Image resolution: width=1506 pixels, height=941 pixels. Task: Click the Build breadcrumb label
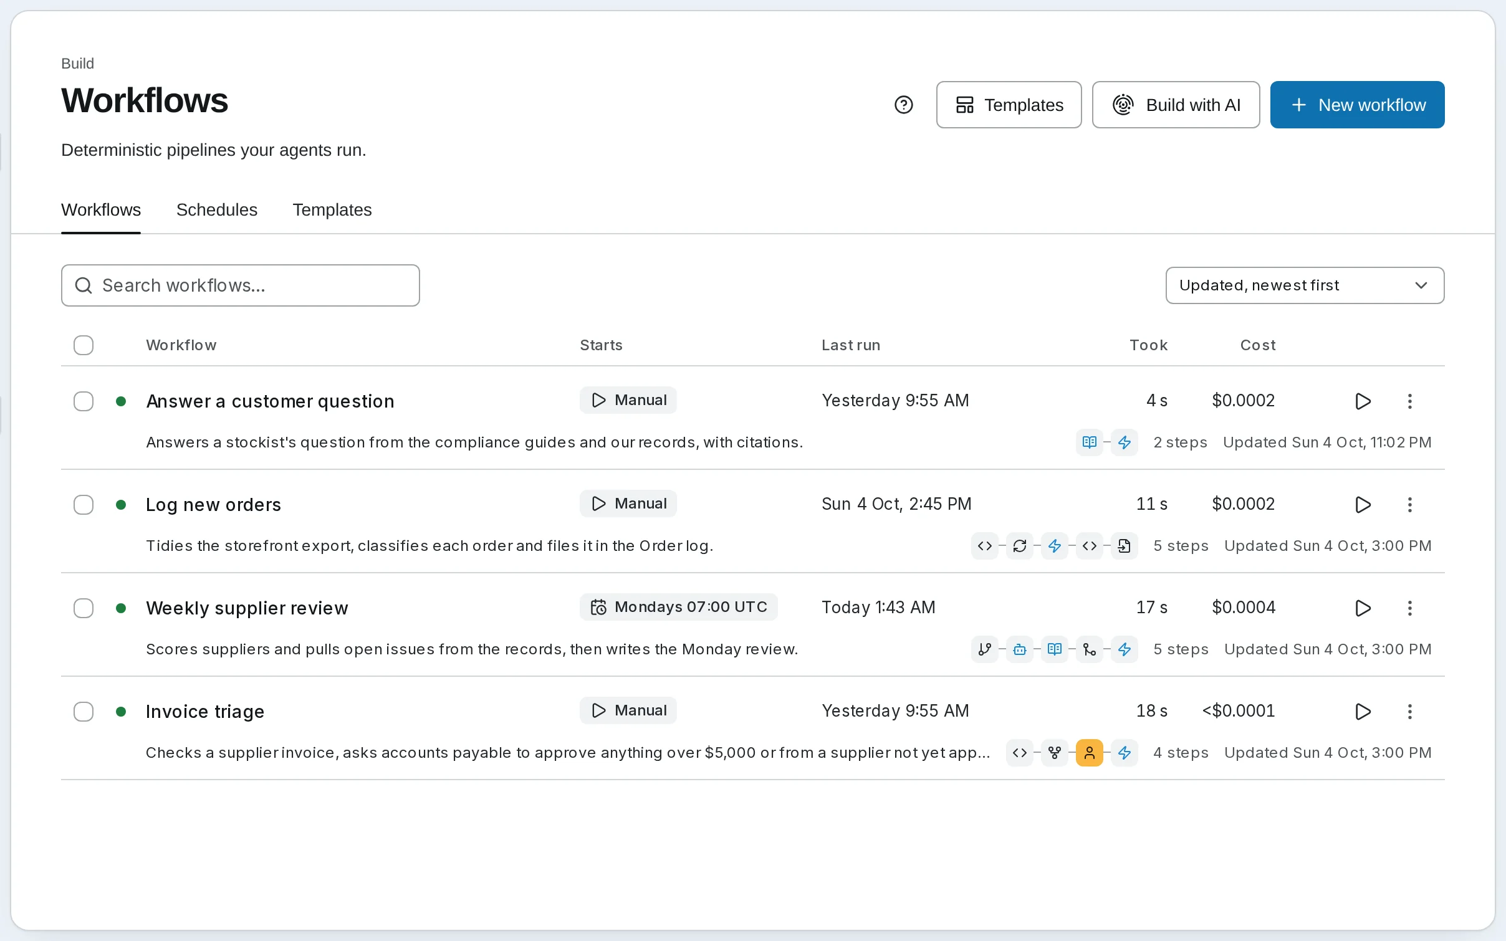pyautogui.click(x=77, y=64)
